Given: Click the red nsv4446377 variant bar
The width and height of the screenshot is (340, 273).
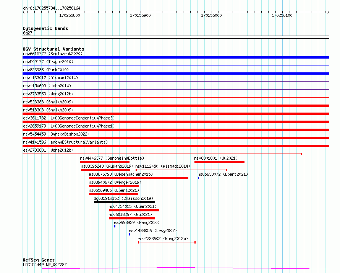Looking at the screenshot, I should coord(105,162).
